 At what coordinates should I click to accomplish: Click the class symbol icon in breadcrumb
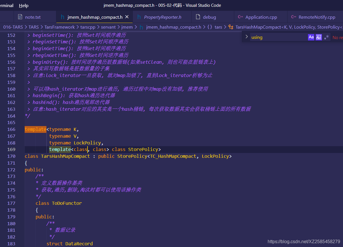coord(231,27)
